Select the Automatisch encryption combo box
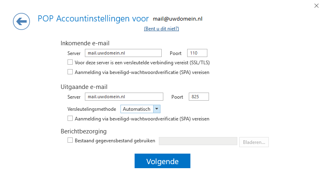Image resolution: width=325 pixels, height=190 pixels. tap(140, 109)
